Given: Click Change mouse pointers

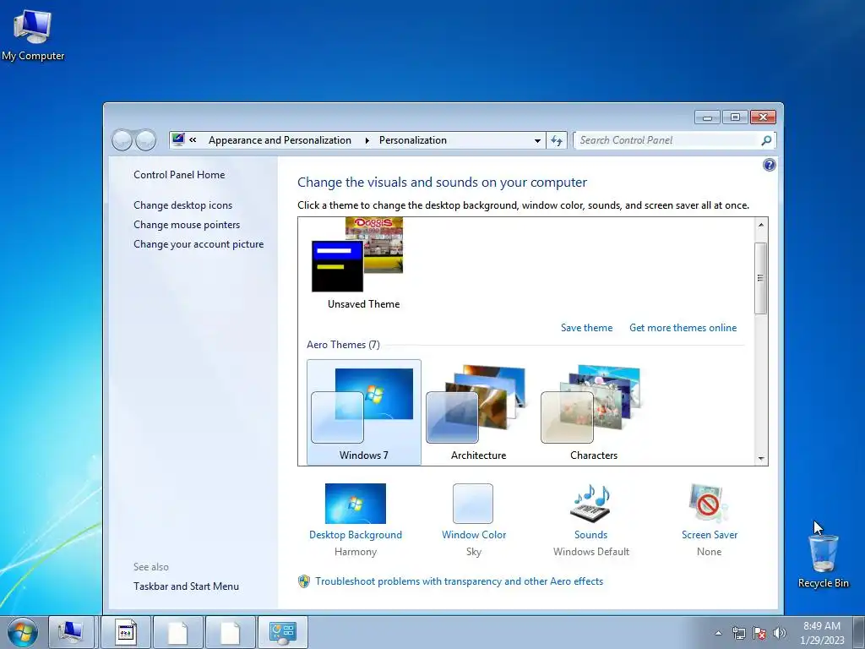Looking at the screenshot, I should 187,225.
